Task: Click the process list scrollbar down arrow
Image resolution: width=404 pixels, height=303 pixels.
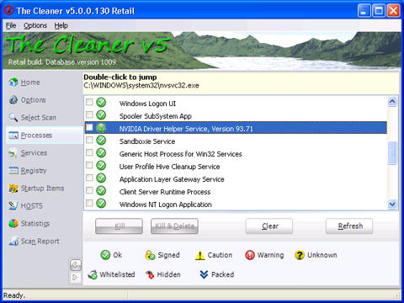Action: click(392, 205)
